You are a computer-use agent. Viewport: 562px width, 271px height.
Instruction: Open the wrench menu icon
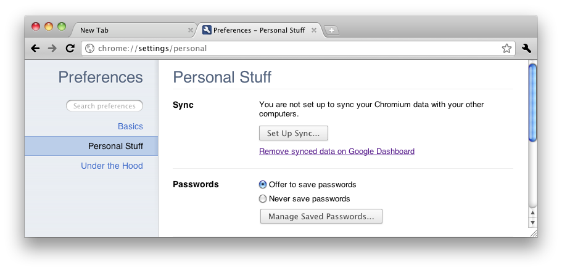[526, 48]
